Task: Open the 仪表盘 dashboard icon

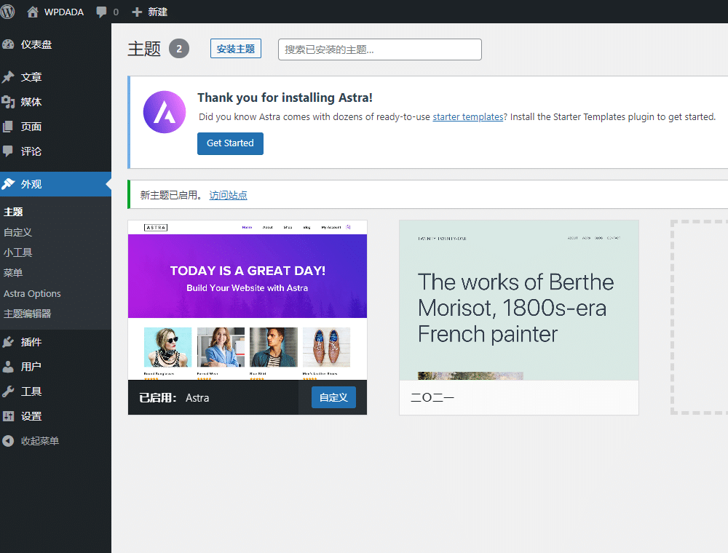Action: point(8,44)
